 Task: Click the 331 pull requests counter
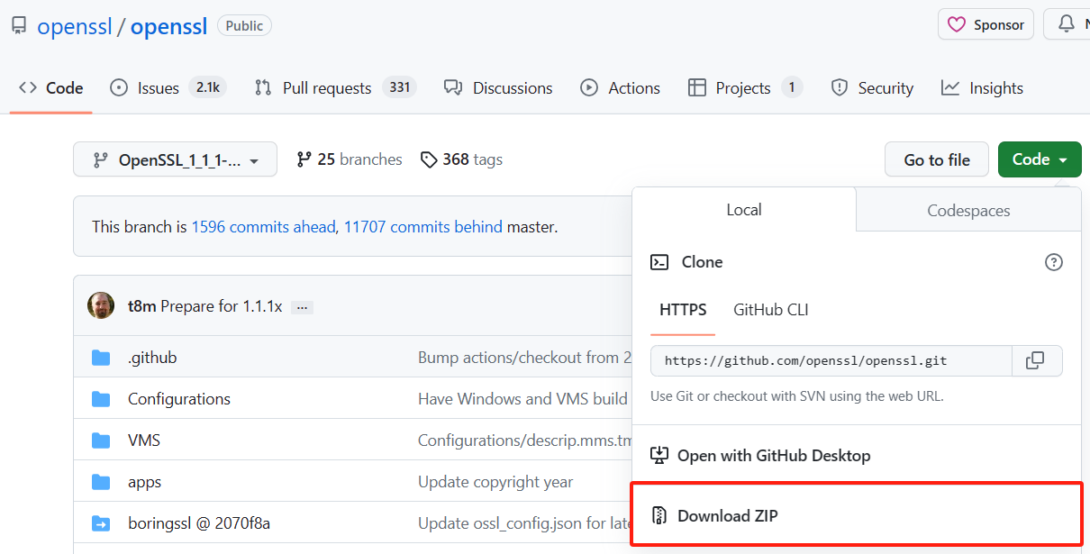click(x=400, y=87)
